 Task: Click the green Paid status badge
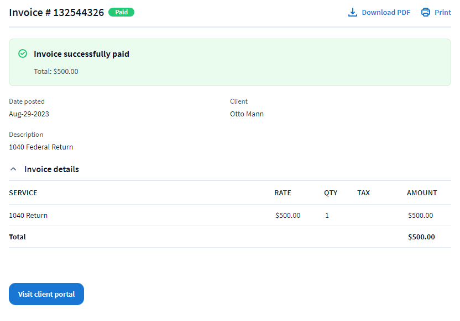click(121, 12)
